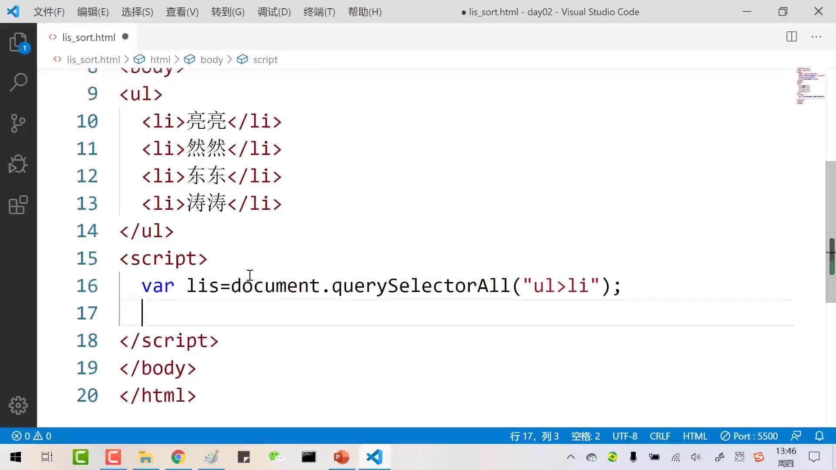The height and width of the screenshot is (470, 836).
Task: Open the notifications bell in status bar
Action: 819,436
